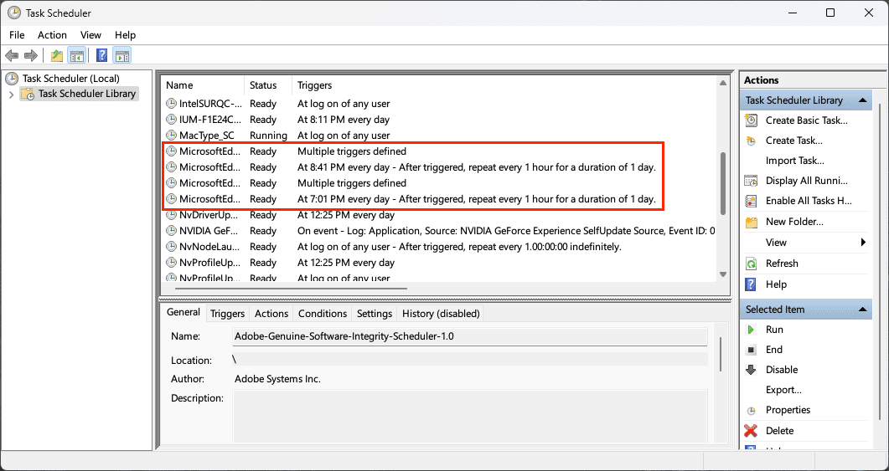The height and width of the screenshot is (471, 889).
Task: Click the task list scroll up arrow
Action: (723, 84)
